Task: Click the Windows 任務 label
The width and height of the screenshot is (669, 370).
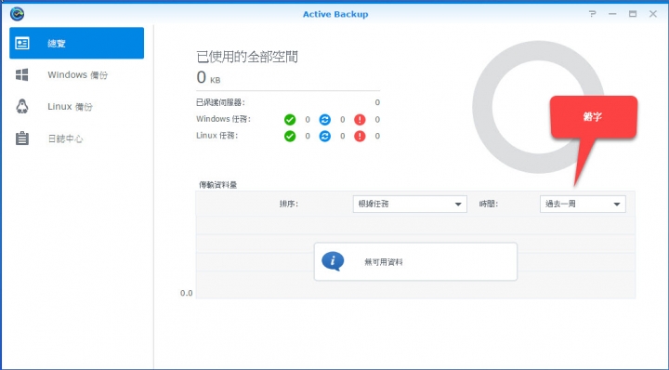Action: tap(223, 119)
